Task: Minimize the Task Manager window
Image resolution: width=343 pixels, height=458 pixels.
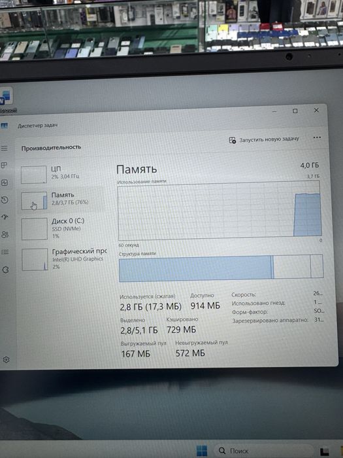Action: 274,112
